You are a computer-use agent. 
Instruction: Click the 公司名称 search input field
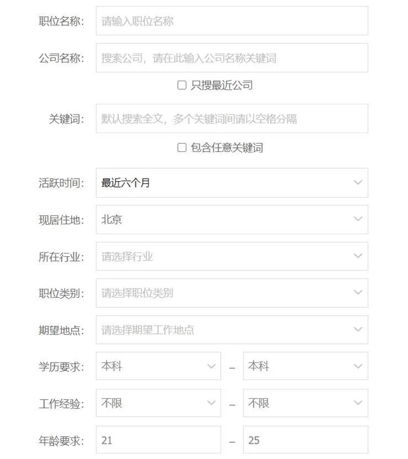[231, 58]
